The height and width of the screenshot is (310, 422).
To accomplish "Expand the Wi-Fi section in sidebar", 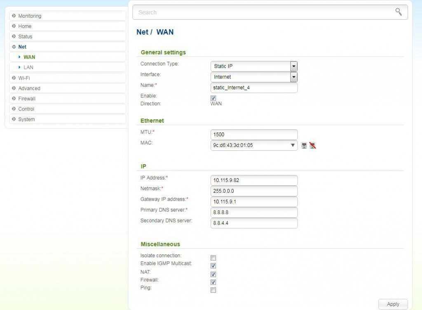I will [x=24, y=78].
